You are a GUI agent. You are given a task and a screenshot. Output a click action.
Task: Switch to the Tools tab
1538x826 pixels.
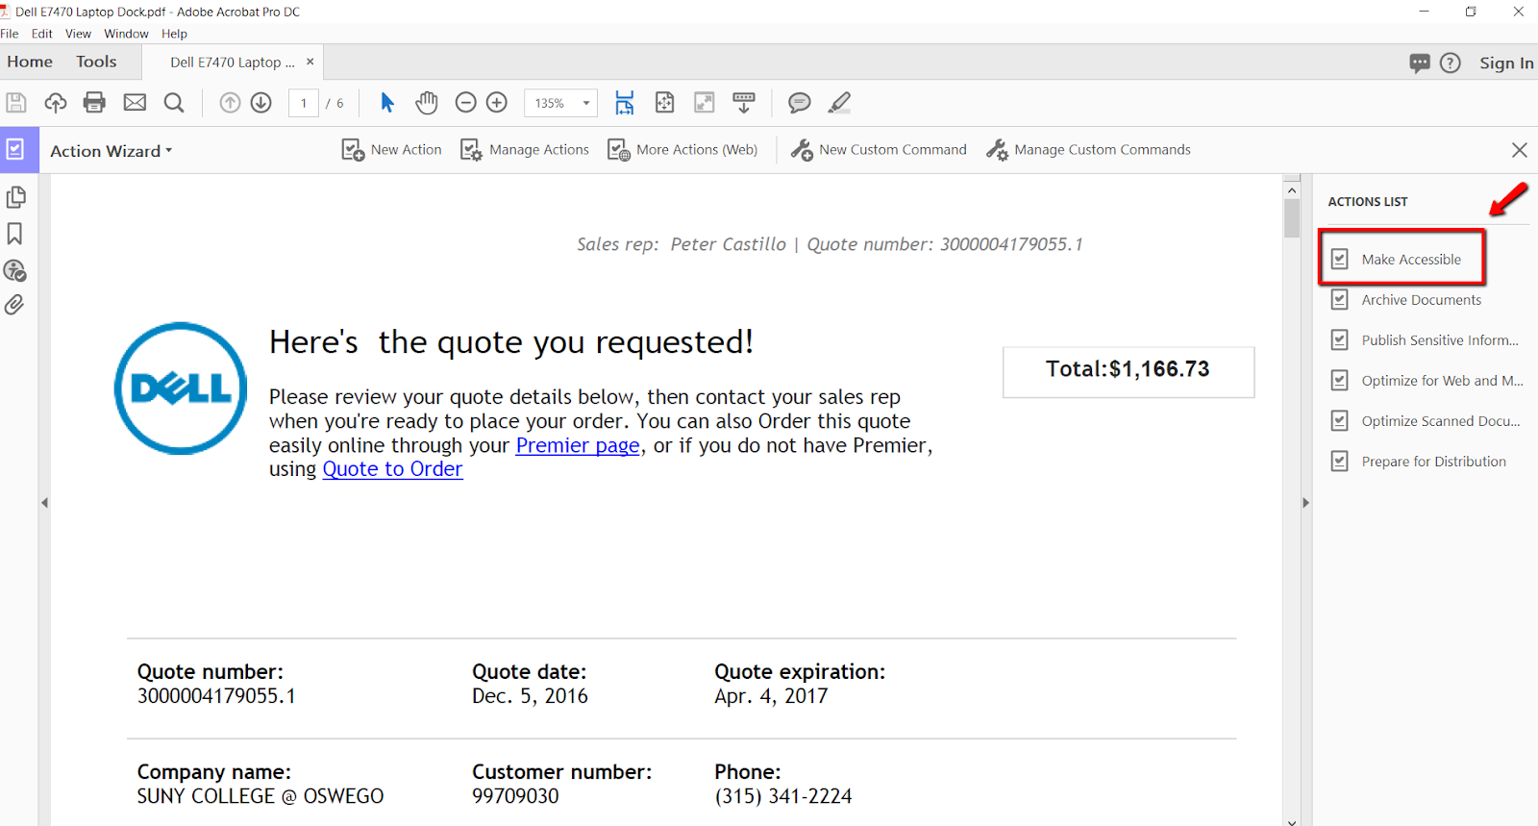pyautogui.click(x=96, y=62)
